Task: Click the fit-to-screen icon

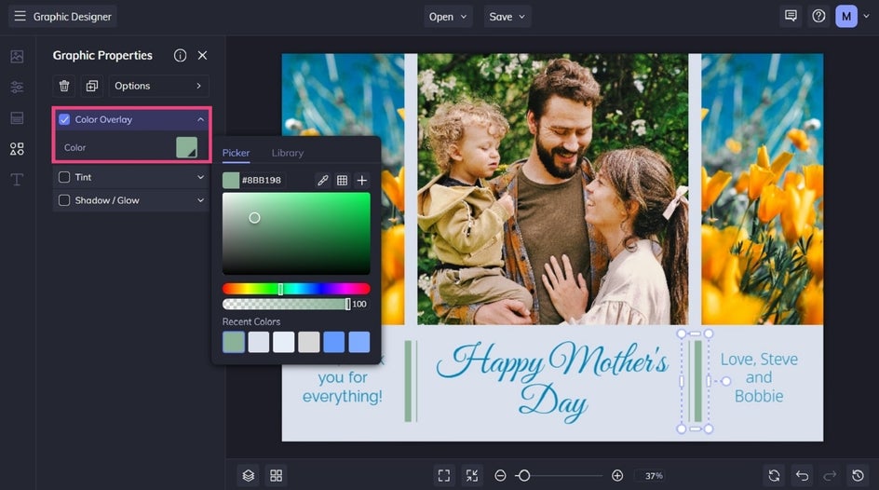Action: 444,475
